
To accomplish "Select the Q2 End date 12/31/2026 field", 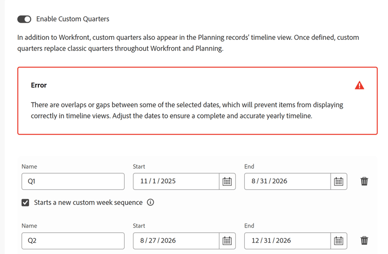I will 287,241.
